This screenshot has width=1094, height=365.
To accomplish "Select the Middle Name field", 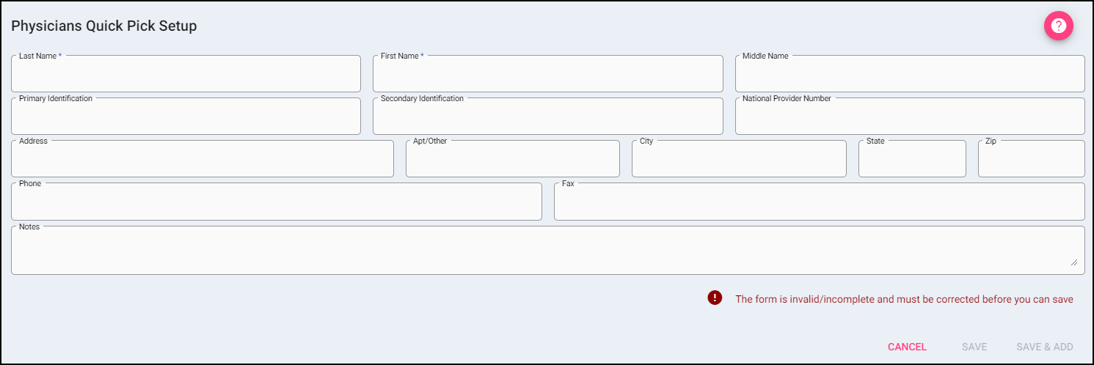I will point(909,75).
